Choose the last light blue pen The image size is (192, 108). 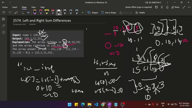click(x=77, y=12)
